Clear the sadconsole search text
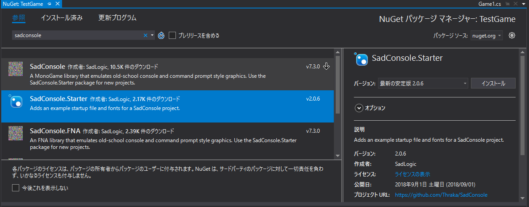 tap(146, 35)
